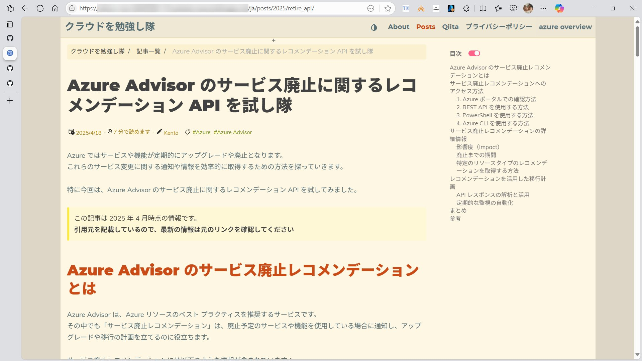Screen dimensions: 642x361
Task: Open プライバシーポリシー page
Action: click(499, 27)
